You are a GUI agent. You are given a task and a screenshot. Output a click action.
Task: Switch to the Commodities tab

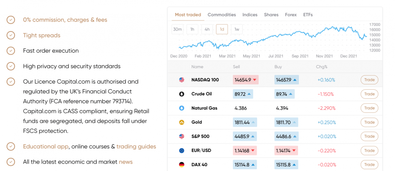tap(222, 15)
